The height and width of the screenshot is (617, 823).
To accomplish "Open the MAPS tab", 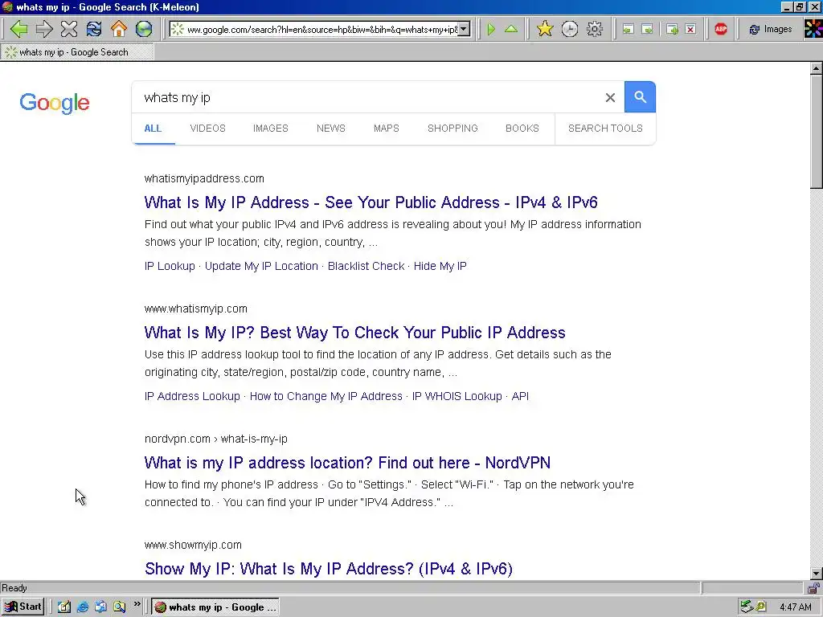I will tap(387, 129).
